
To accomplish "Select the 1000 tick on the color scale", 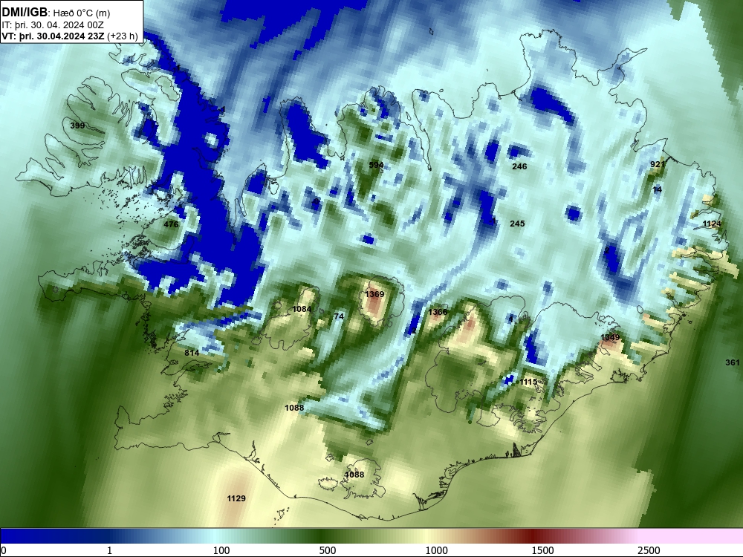I will [x=436, y=550].
